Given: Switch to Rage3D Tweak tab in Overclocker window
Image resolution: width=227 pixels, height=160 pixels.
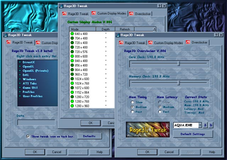Looking at the screenshot, I should coord(132,43).
